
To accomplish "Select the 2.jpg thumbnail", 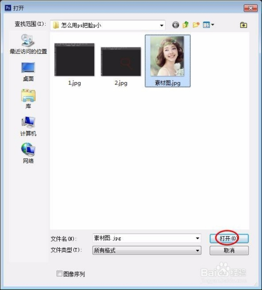I will click(121, 62).
